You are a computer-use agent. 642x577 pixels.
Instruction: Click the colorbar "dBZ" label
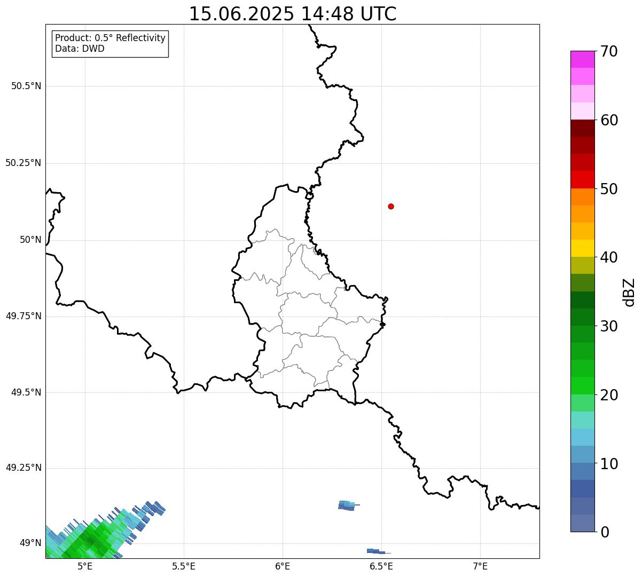coord(630,292)
